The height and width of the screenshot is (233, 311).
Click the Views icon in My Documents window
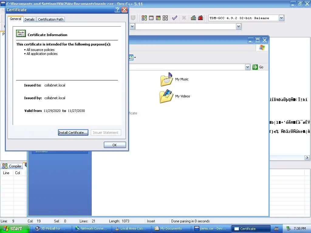point(131,58)
